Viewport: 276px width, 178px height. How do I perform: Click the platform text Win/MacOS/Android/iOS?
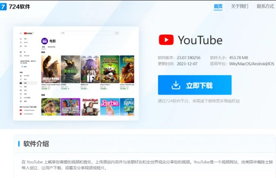click(x=251, y=64)
